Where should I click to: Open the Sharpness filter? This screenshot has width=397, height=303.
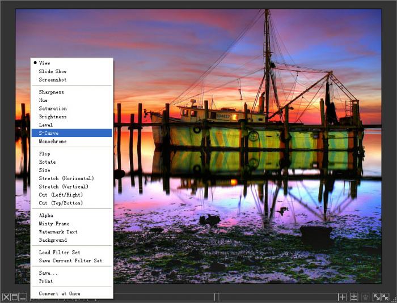click(71, 92)
